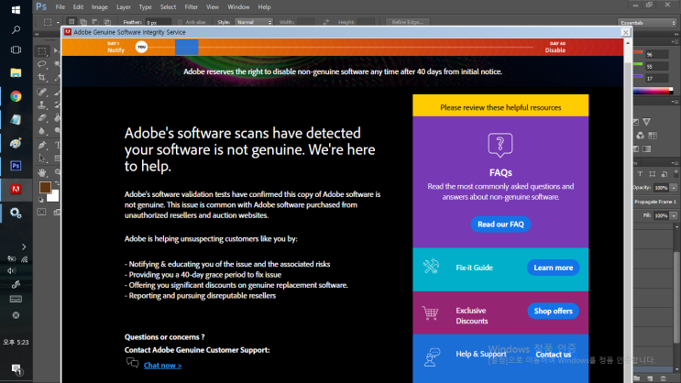This screenshot has width=681, height=383.
Task: Open the Edit menu
Action: tap(78, 7)
